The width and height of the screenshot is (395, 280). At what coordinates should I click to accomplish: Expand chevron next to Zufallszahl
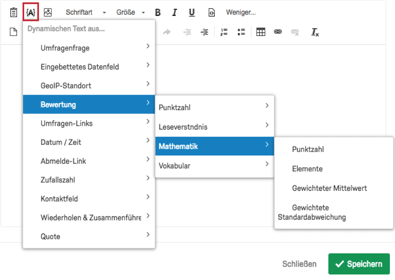pyautogui.click(x=148, y=178)
